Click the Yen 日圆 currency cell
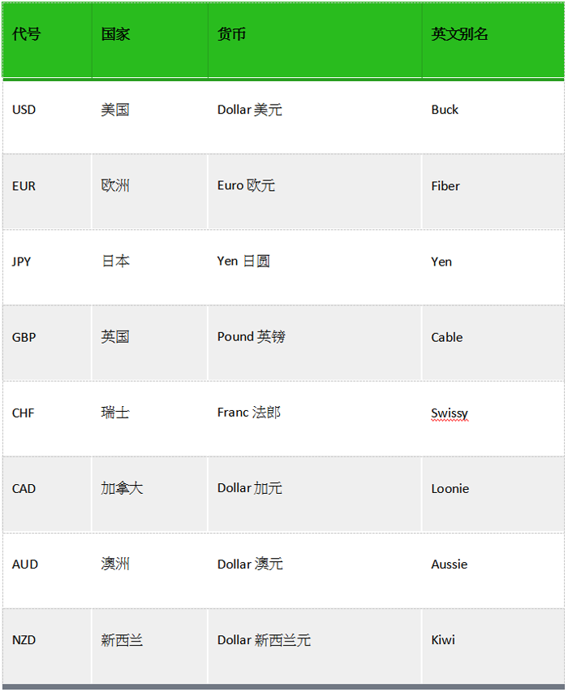Viewport: 568px width, 692px height. (x=243, y=262)
